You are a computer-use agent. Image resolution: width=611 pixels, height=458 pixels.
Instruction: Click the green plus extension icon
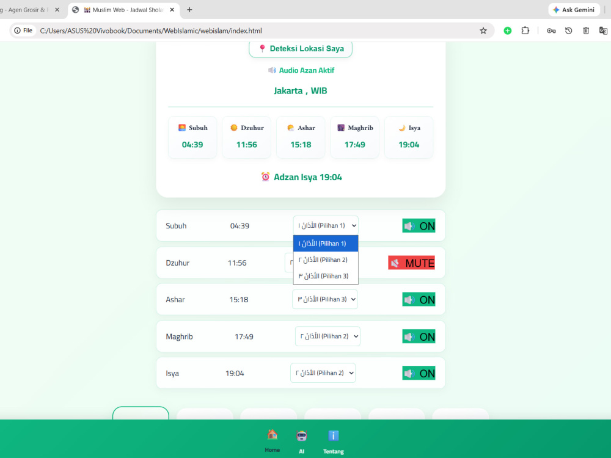pos(507,31)
